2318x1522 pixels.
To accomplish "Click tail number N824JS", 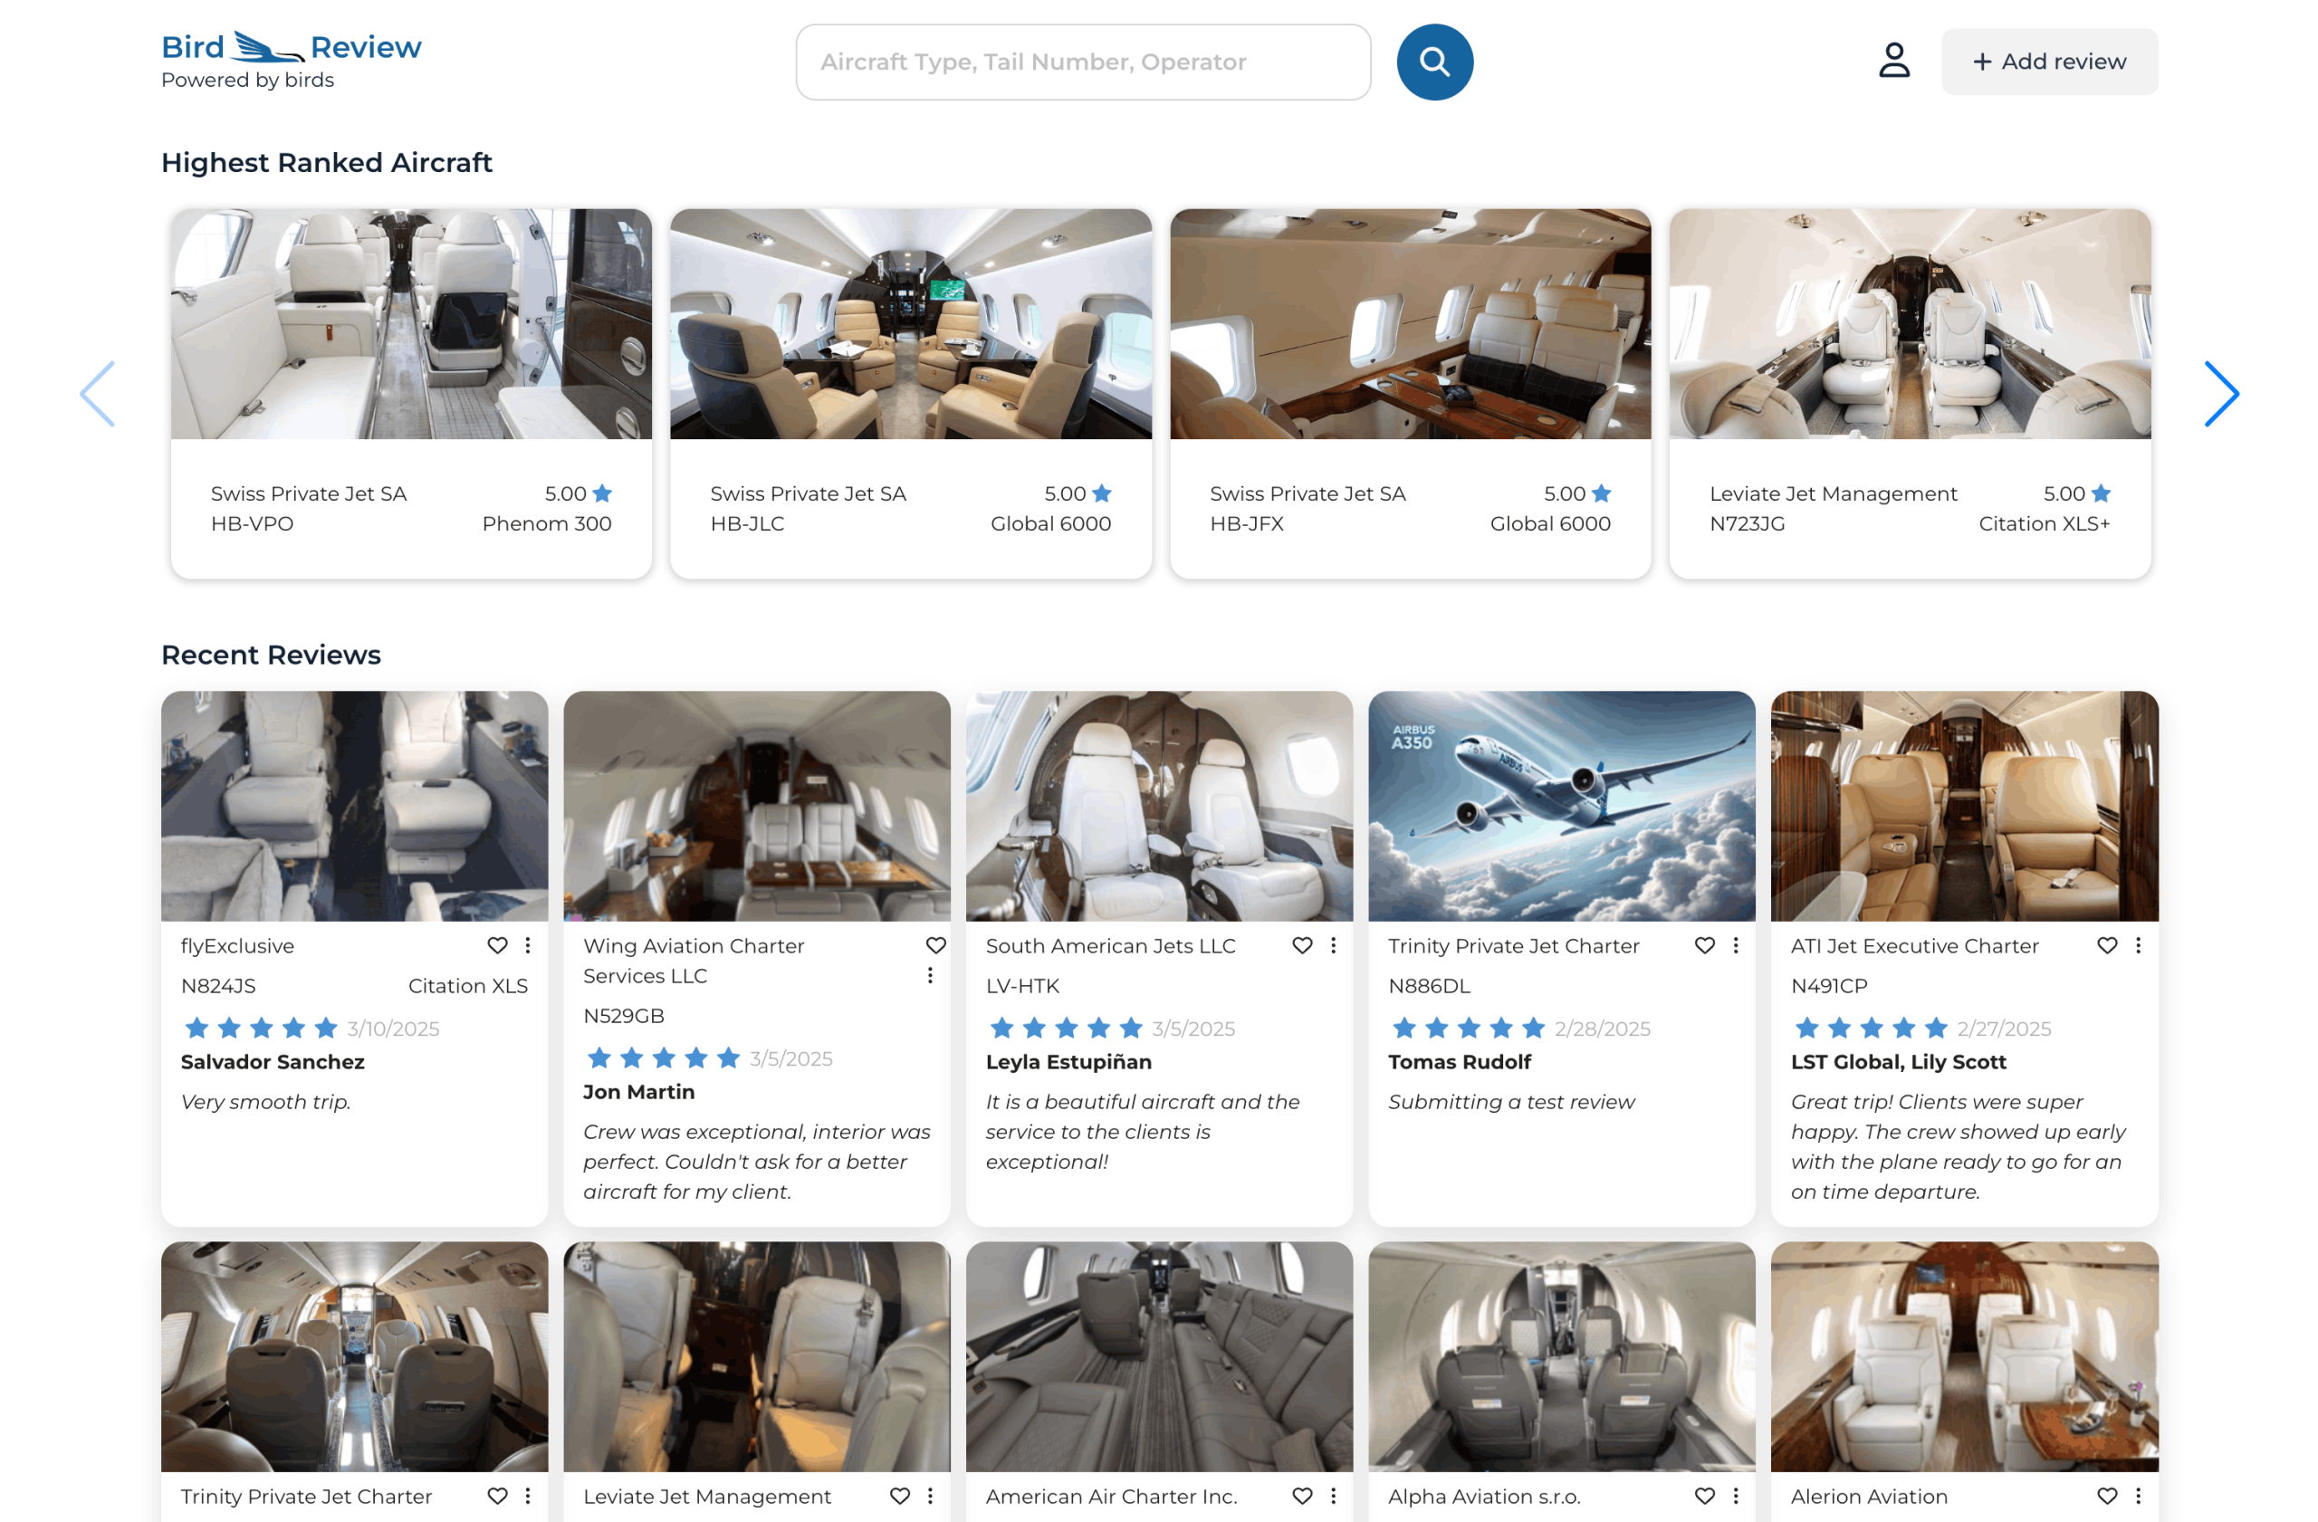I will tap(218, 985).
